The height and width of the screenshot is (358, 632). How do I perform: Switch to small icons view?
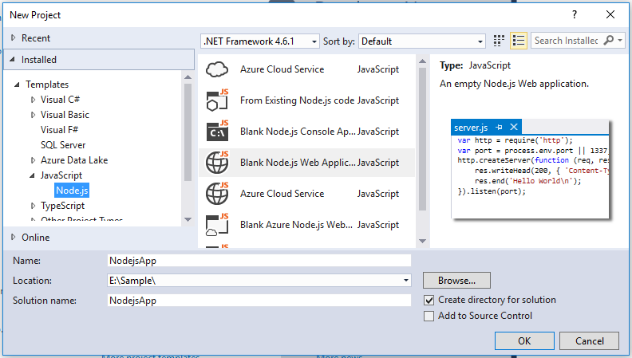point(499,41)
